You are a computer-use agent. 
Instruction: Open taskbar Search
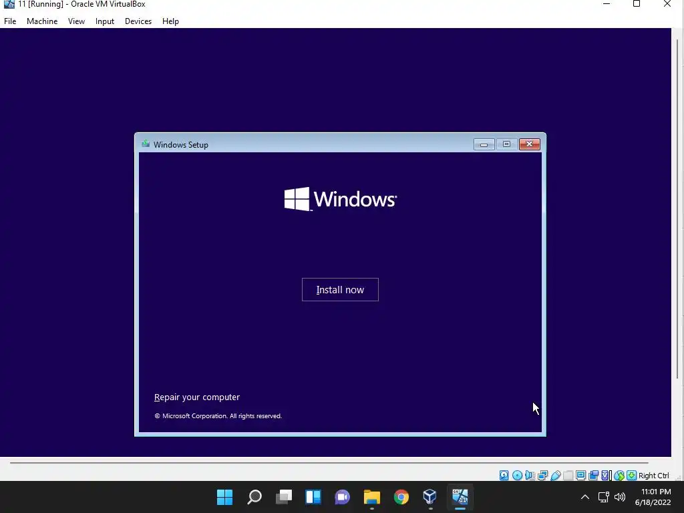pos(254,497)
